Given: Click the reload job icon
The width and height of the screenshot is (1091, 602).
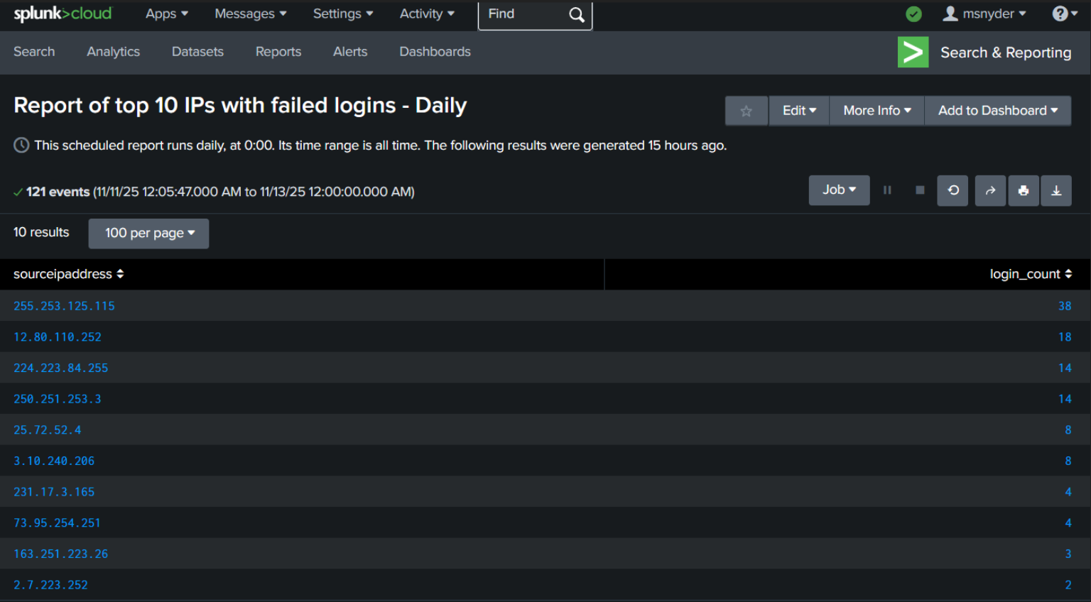Looking at the screenshot, I should [x=953, y=190].
